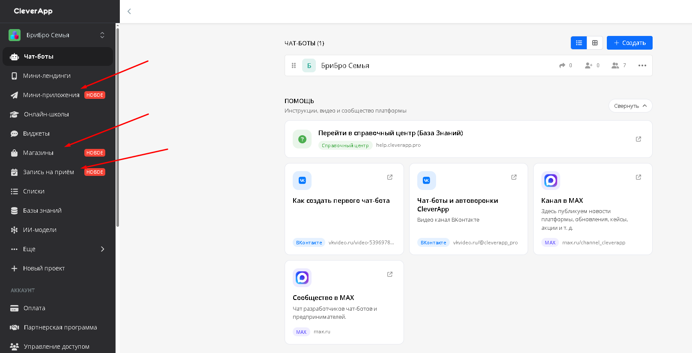Click the vkvideo.ru/@cleverapp_pro link text
Image resolution: width=692 pixels, height=353 pixels.
485,243
